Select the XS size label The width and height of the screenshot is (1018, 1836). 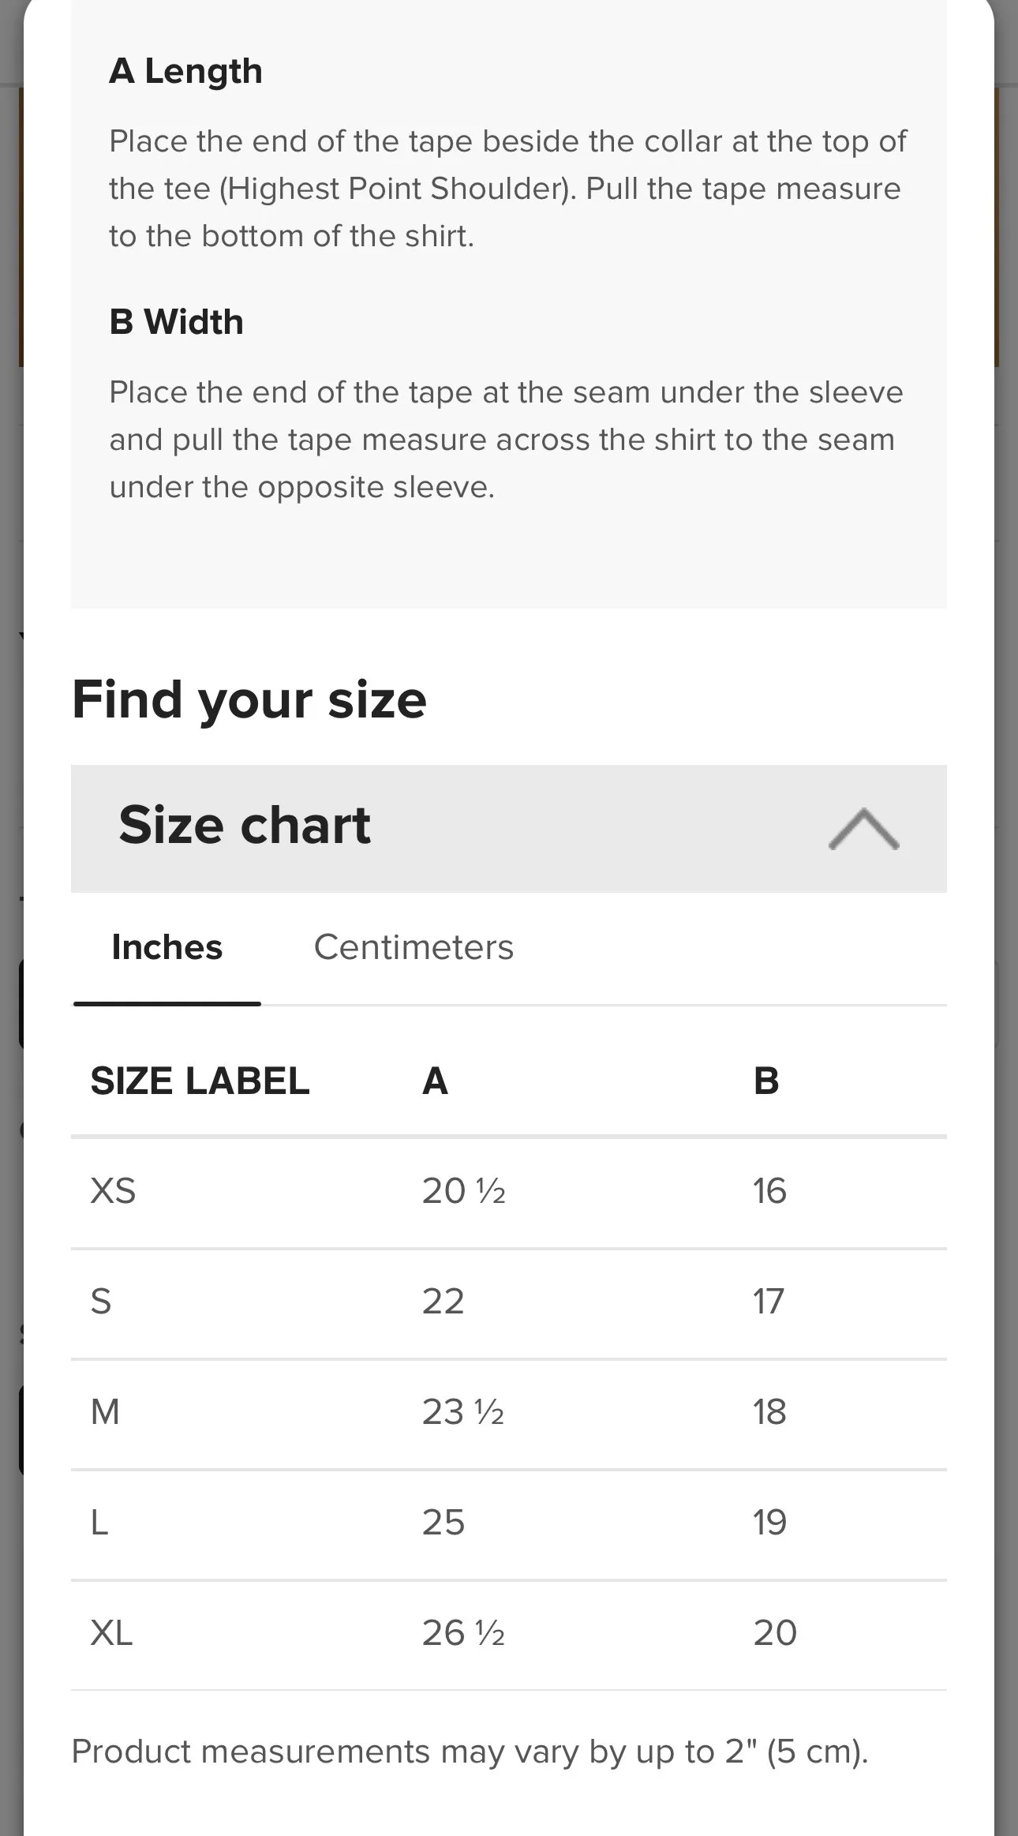[113, 1191]
